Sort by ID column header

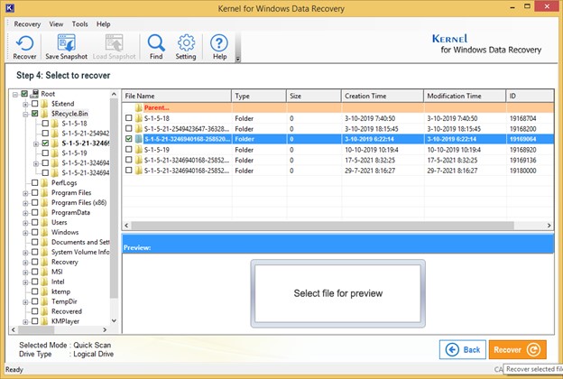[530, 96]
